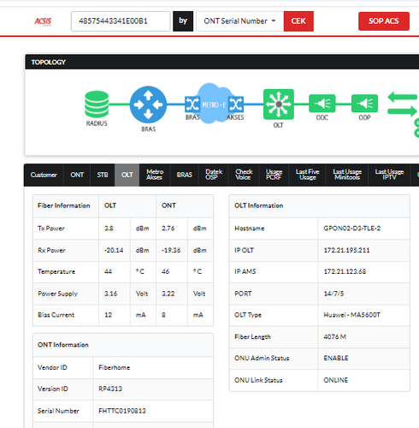The image size is (419, 428).
Task: Open the Datek OSP tab
Action: click(x=214, y=175)
